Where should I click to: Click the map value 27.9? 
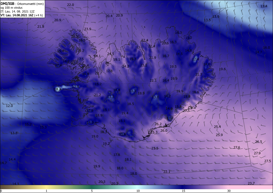click(x=257, y=153)
